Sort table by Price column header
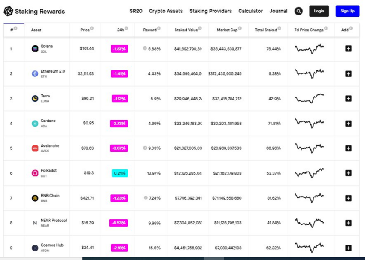 (85, 30)
